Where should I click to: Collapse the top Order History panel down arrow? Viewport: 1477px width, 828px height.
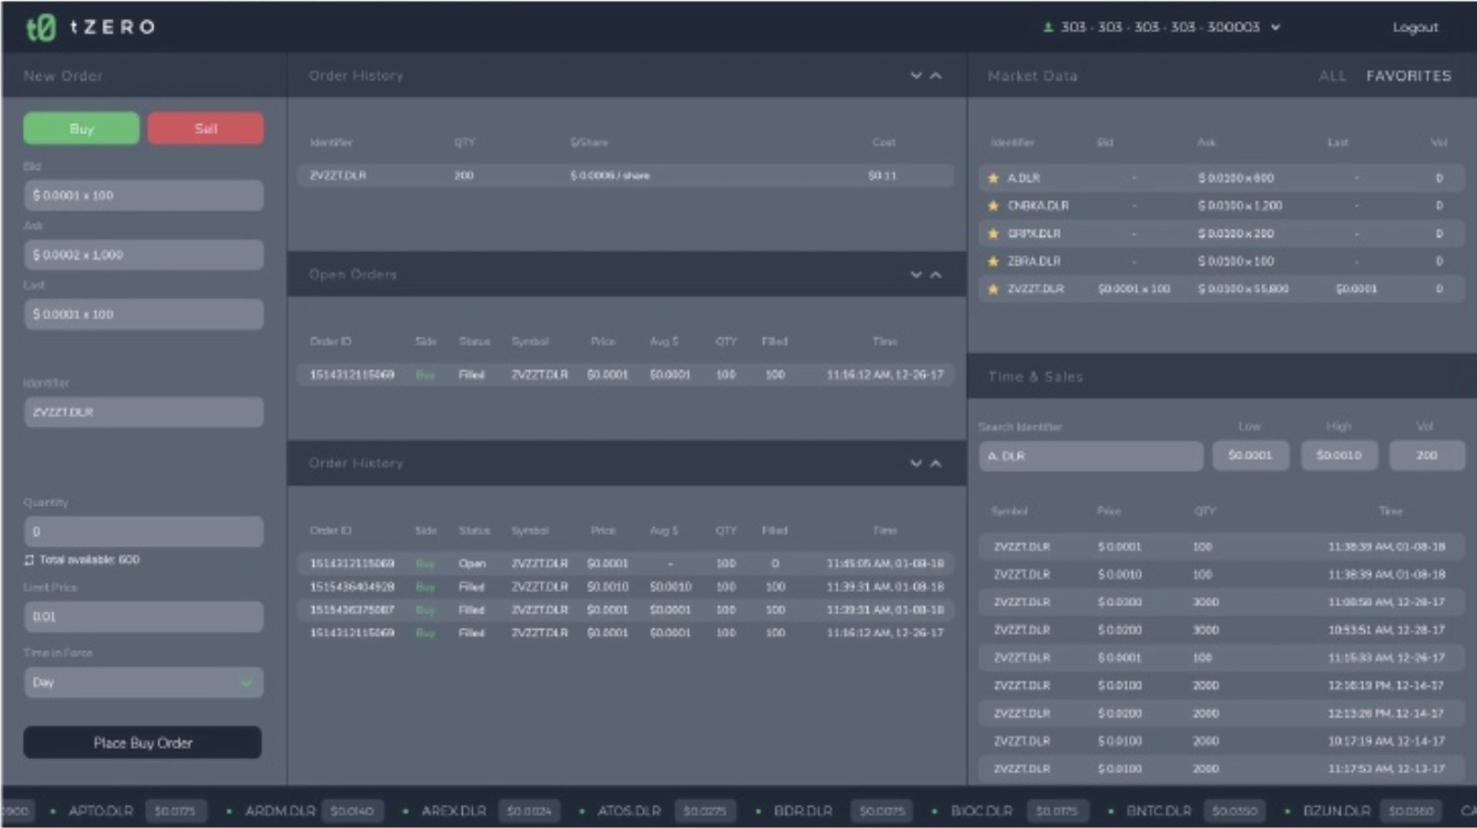tap(916, 75)
